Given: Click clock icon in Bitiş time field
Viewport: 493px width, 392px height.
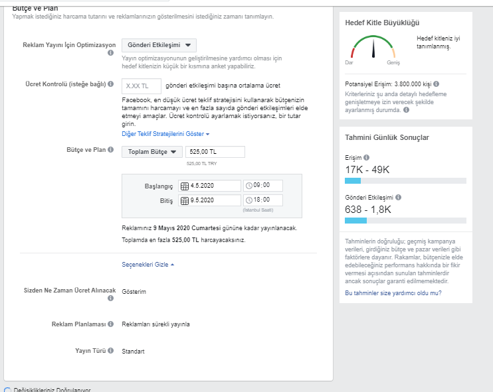Looking at the screenshot, I should click(248, 200).
